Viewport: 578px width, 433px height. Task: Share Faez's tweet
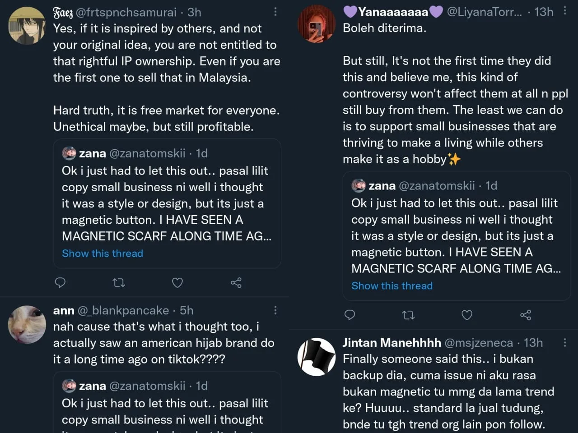(236, 283)
